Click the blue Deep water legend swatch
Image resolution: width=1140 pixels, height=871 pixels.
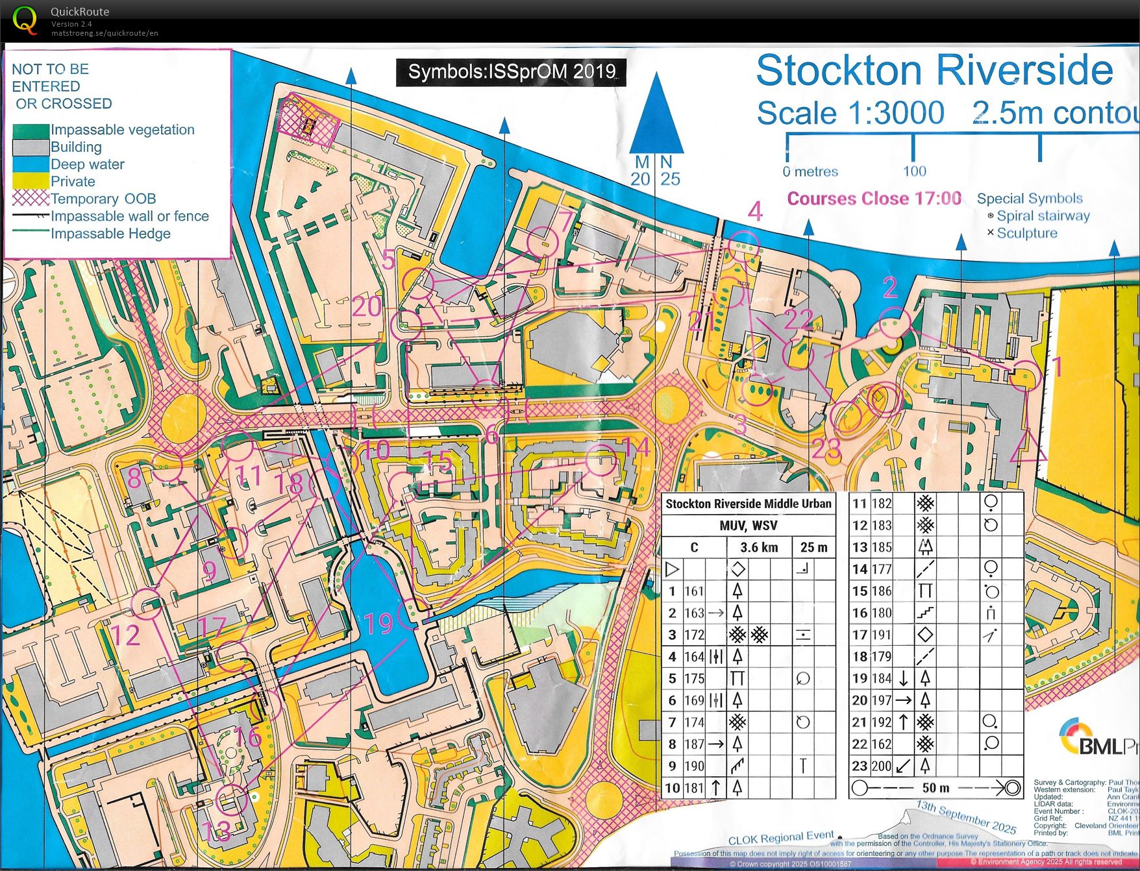click(x=31, y=164)
